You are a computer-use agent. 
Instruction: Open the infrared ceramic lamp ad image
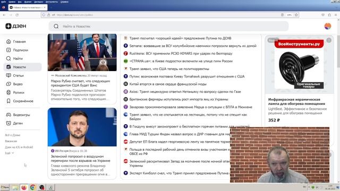[x=299, y=65]
